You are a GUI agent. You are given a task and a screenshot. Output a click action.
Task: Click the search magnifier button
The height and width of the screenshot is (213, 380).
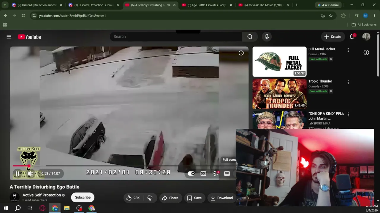250,37
